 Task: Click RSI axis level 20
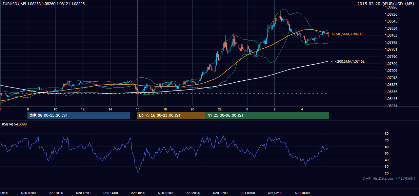[387, 173]
